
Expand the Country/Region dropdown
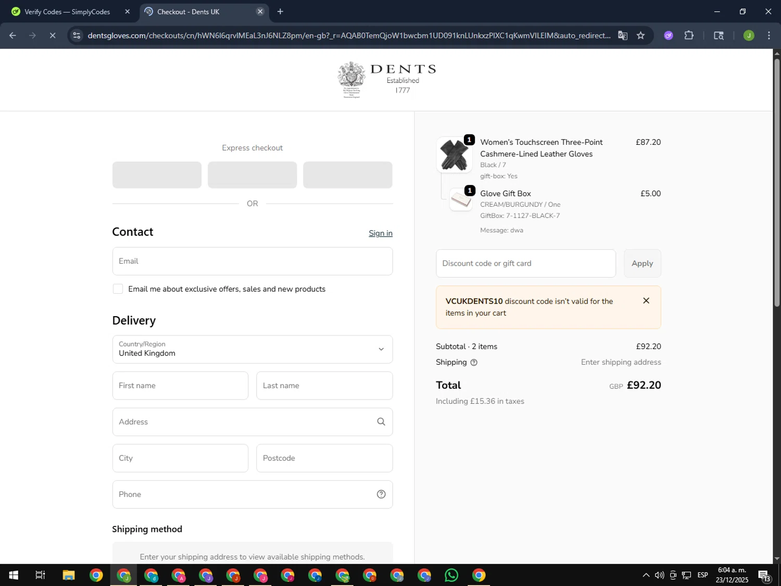coord(253,350)
